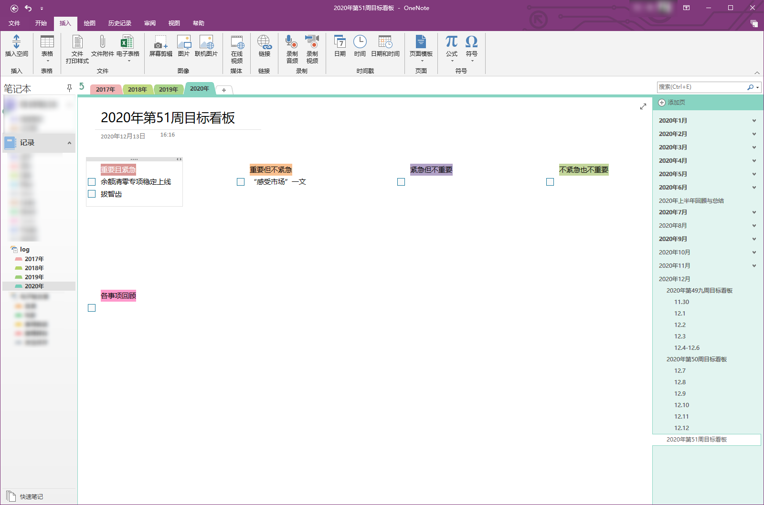This screenshot has width=764, height=505.
Task: Click 添加页 to add a page
Action: coord(672,103)
